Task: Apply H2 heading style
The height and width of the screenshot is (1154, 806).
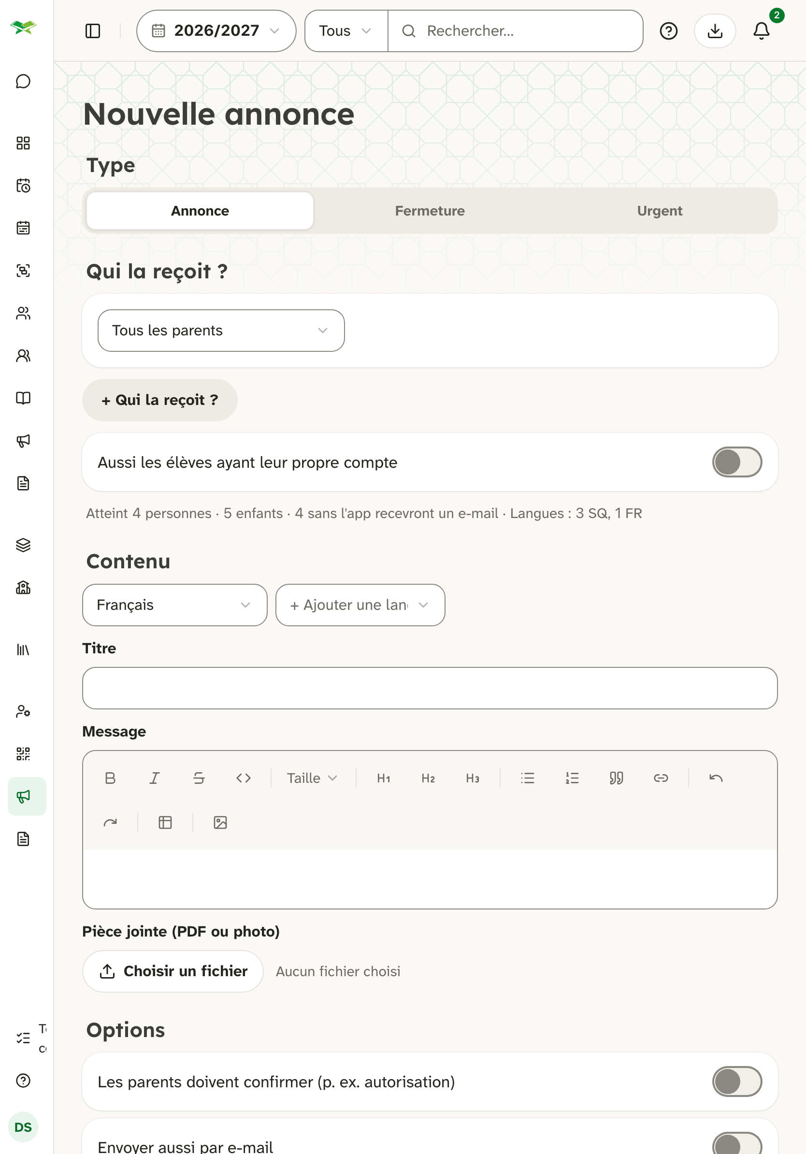Action: pyautogui.click(x=428, y=778)
